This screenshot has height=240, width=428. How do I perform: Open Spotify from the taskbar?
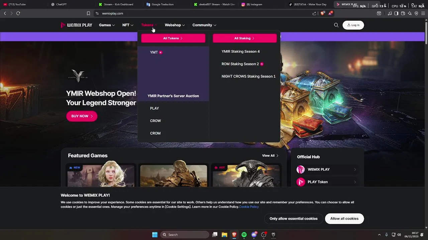coord(244,235)
